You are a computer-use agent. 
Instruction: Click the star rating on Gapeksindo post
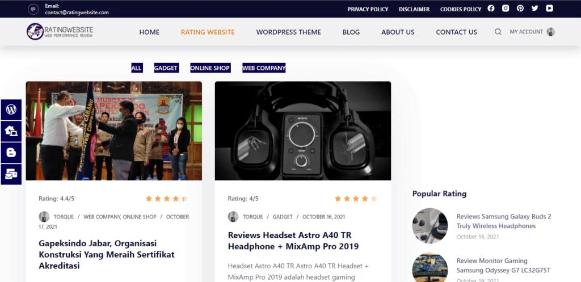coord(167,199)
